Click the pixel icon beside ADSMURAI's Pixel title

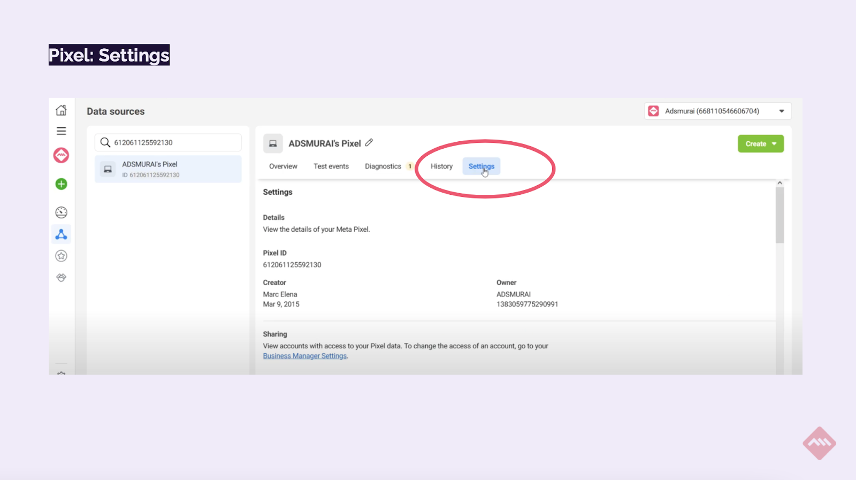[x=273, y=143]
